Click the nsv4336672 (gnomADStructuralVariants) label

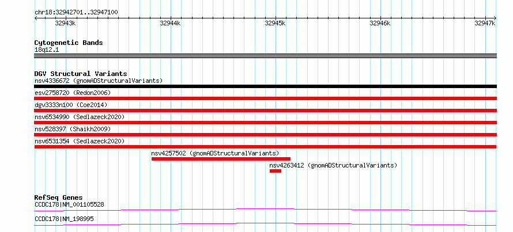pyautogui.click(x=99, y=81)
